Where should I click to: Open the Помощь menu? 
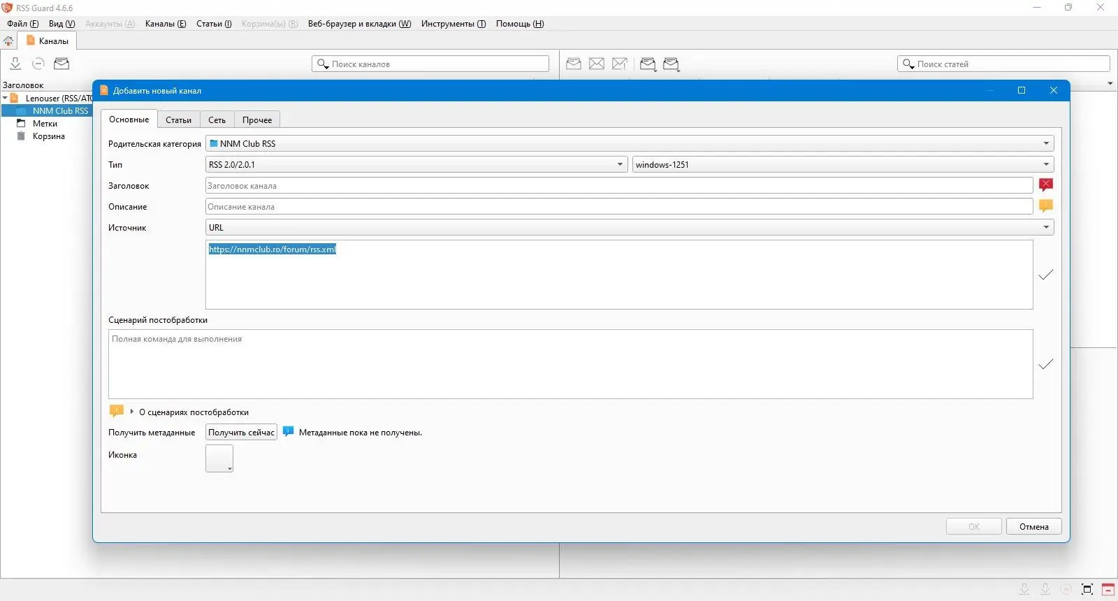(x=520, y=24)
